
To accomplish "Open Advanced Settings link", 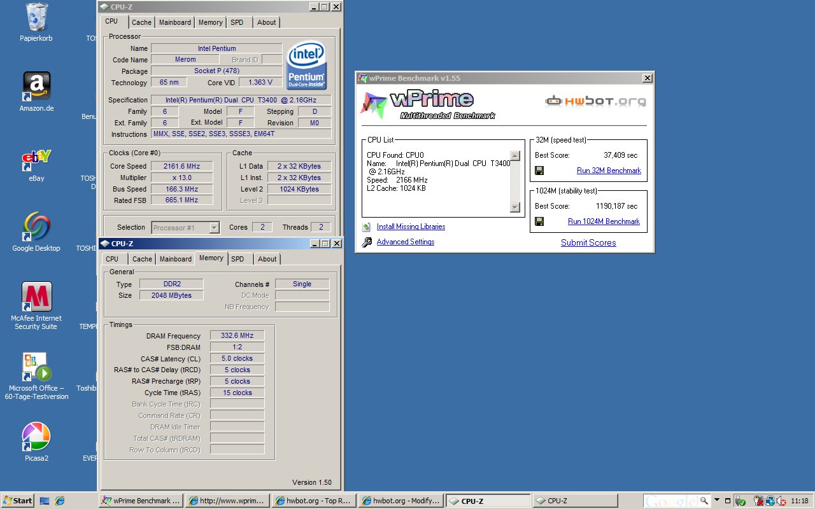I will pos(406,242).
